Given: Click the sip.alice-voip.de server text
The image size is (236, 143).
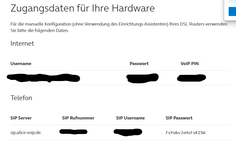Looking at the screenshot, I should pyautogui.click(x=26, y=133).
